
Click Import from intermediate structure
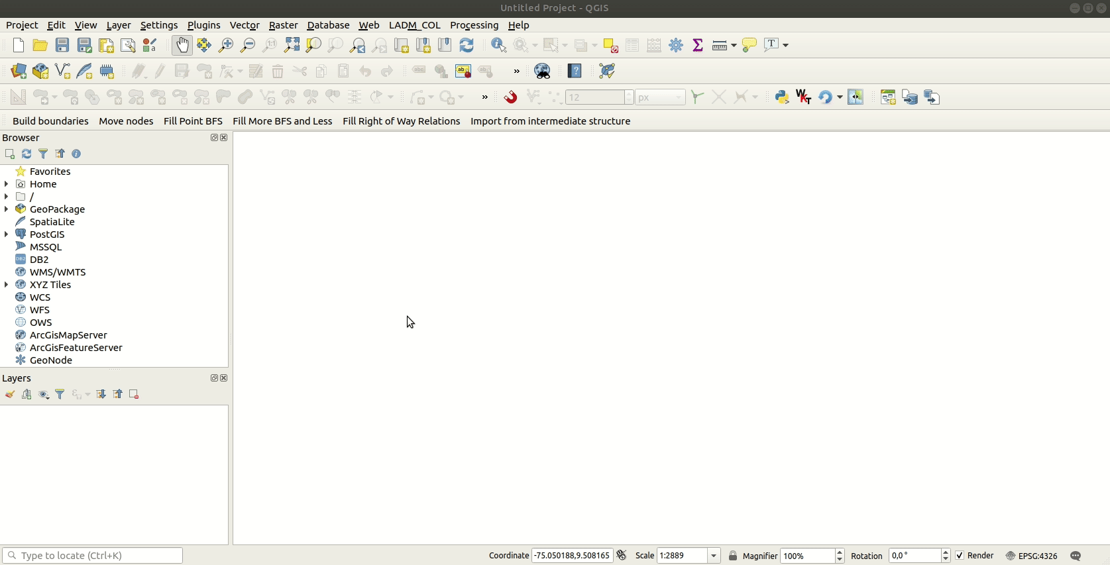(x=551, y=121)
